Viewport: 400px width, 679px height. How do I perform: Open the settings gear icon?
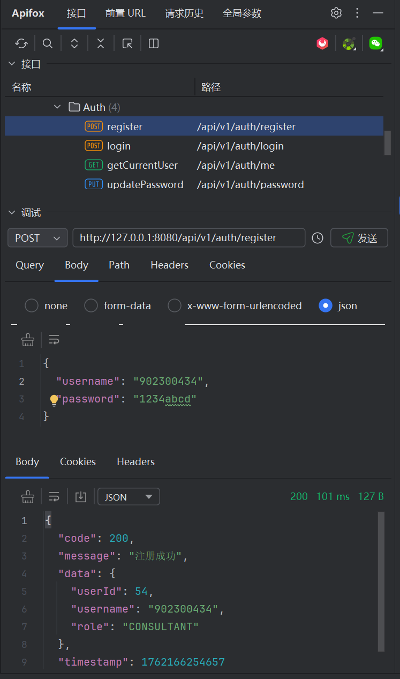(336, 13)
